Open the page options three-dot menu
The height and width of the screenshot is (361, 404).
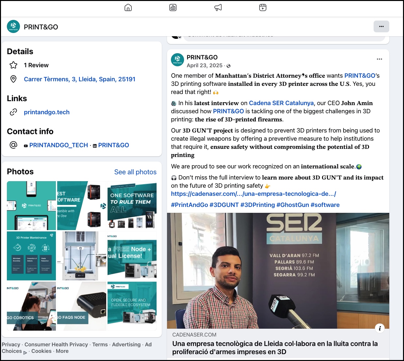click(x=381, y=26)
